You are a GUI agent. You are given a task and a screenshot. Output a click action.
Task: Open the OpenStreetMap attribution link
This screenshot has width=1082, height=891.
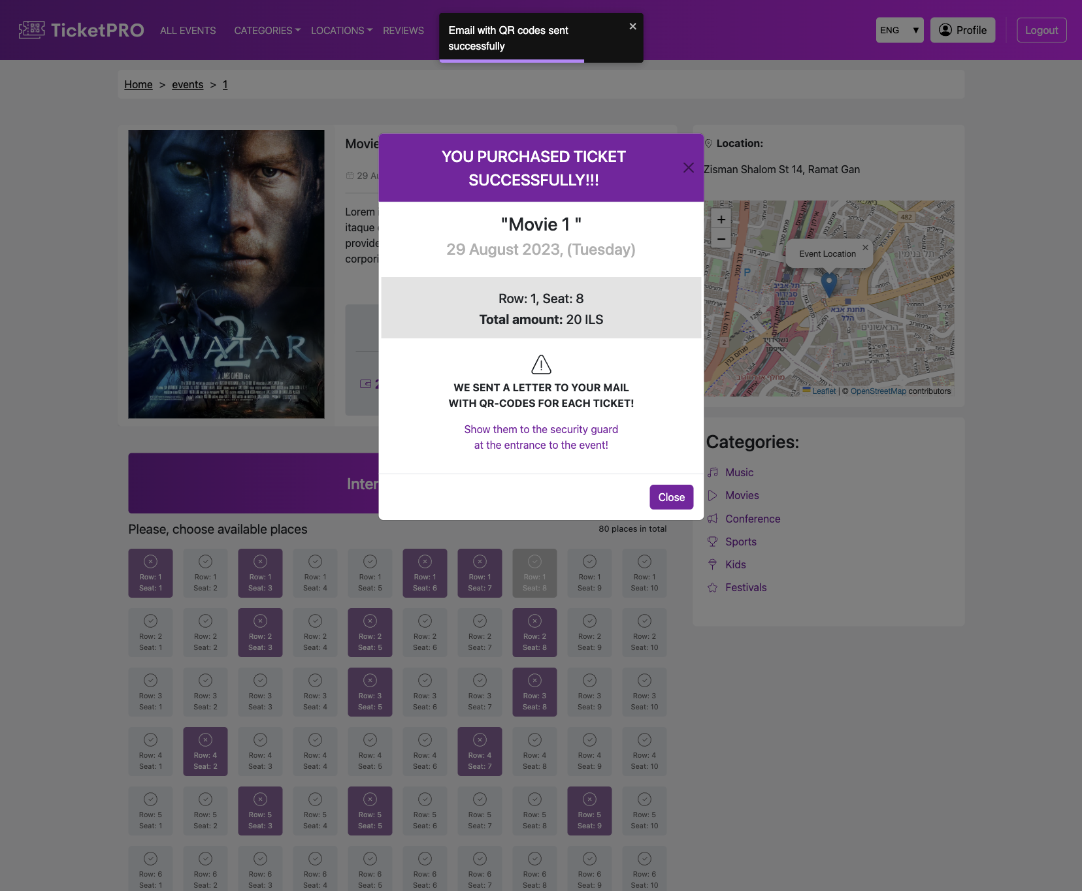coord(878,391)
